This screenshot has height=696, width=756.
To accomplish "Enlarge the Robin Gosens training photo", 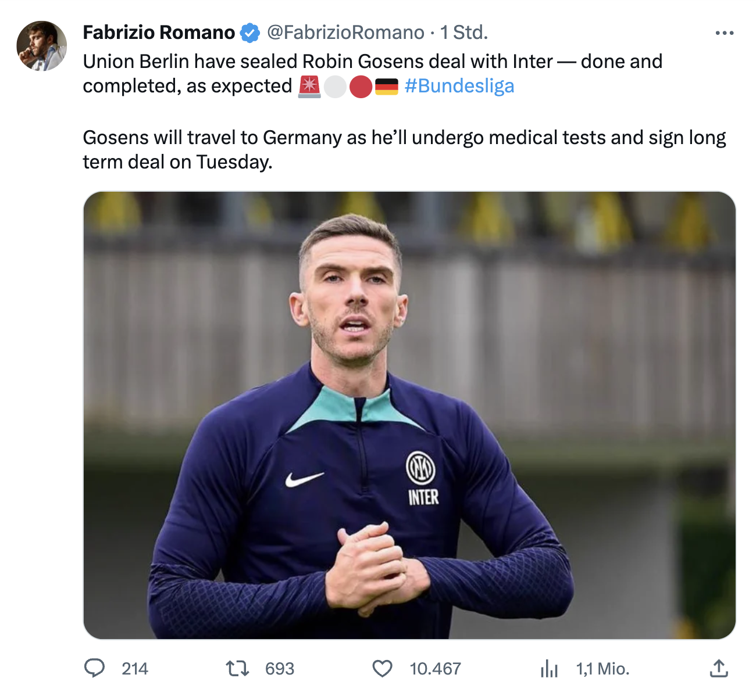I will click(x=409, y=415).
